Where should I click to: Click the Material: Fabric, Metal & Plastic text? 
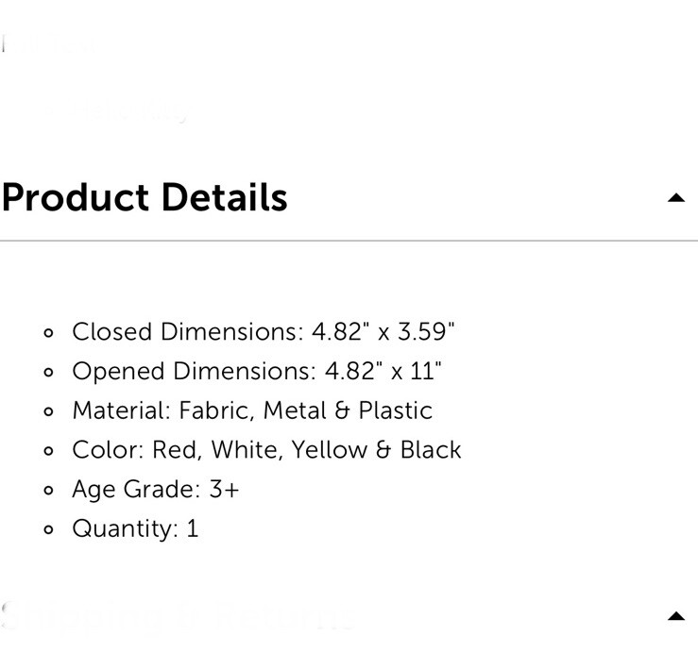(x=252, y=410)
